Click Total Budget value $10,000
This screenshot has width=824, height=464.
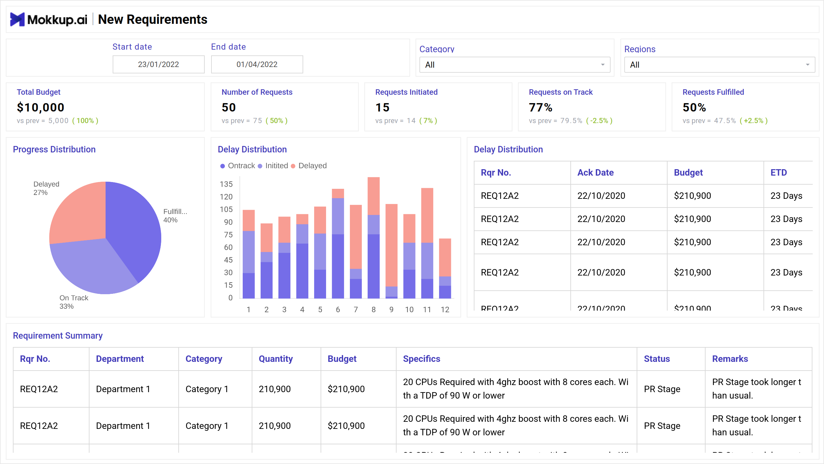[x=41, y=107]
